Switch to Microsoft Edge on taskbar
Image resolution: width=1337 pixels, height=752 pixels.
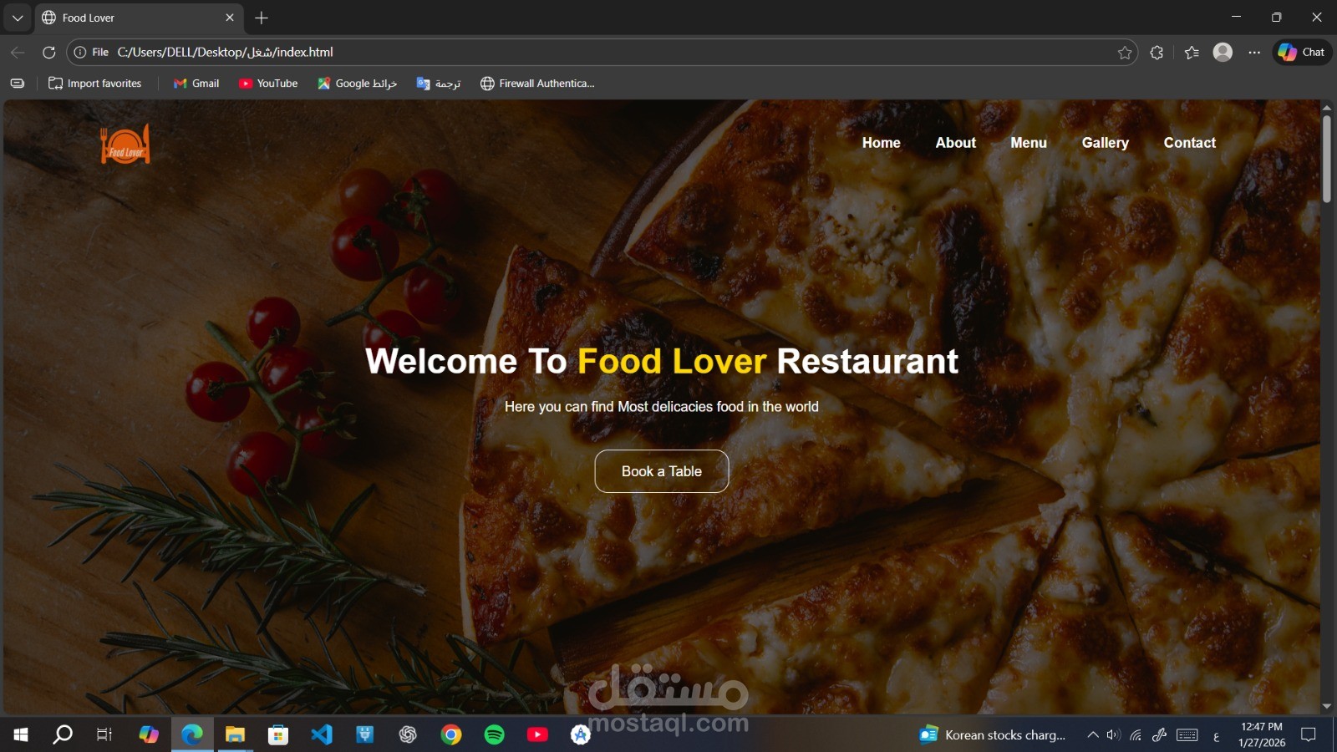coord(192,734)
